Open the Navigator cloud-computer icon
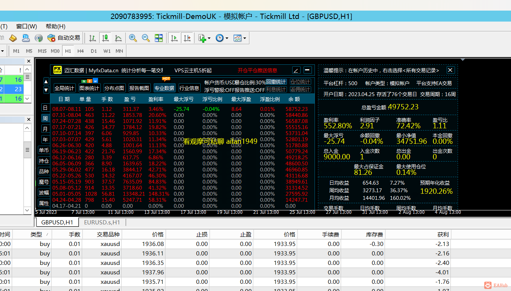The width and height of the screenshot is (511, 291). click(26, 38)
